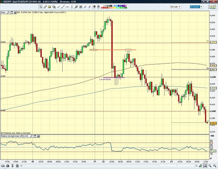The height and width of the screenshot is (169, 221).
Task: Click the Low 4H-SECO annotation text
Action: click(105, 79)
